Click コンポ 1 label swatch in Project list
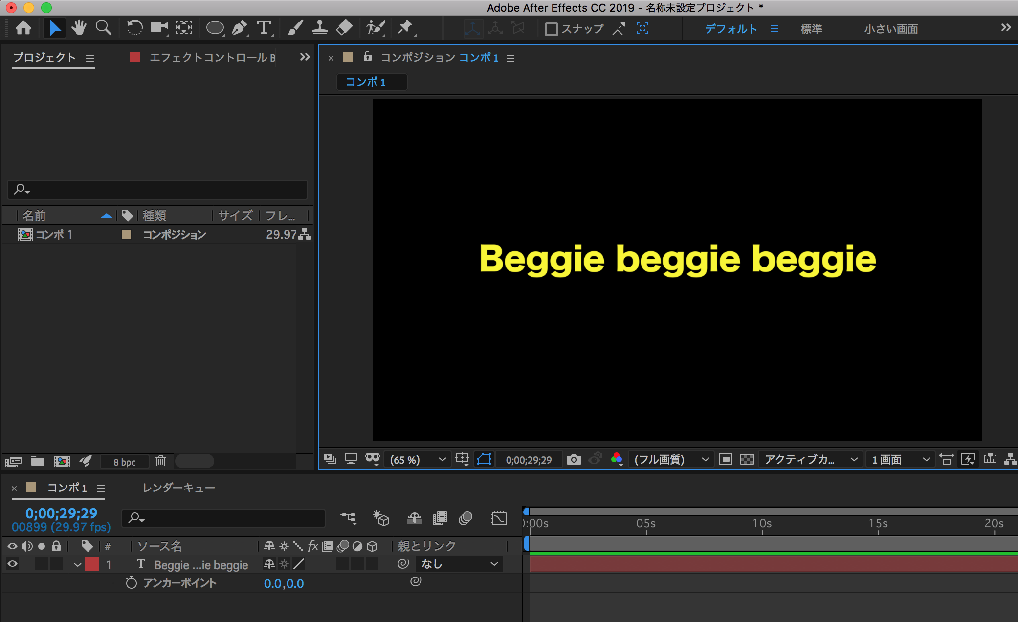The height and width of the screenshot is (622, 1018). (127, 234)
